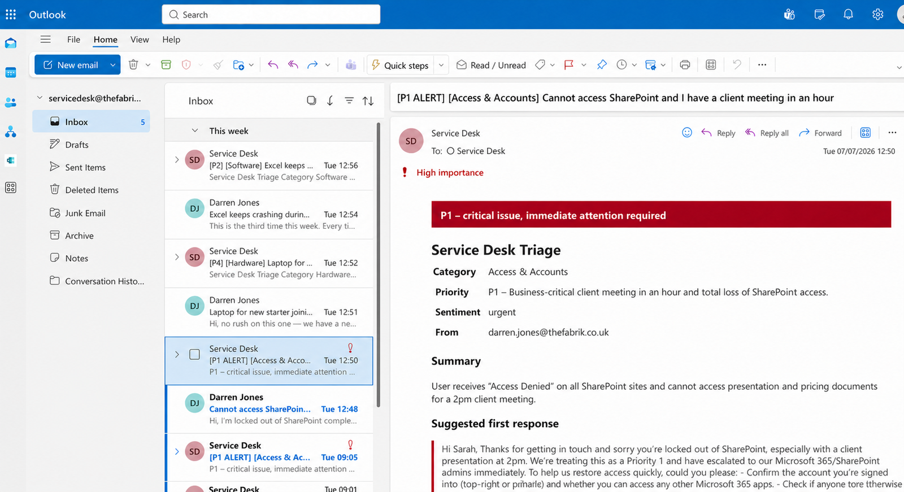Tick the checkbox on the P1 ALERT 12:50 email
This screenshot has width=904, height=492.
tap(194, 355)
